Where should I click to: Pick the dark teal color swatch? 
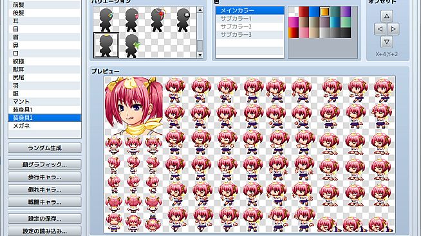tap(335, 12)
